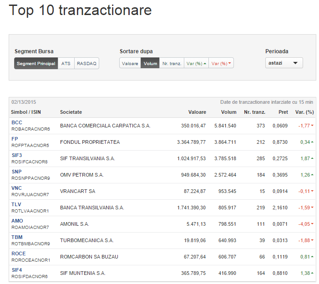319x284 pixels.
Task: Open the BCC symbol link
Action: [17, 122]
